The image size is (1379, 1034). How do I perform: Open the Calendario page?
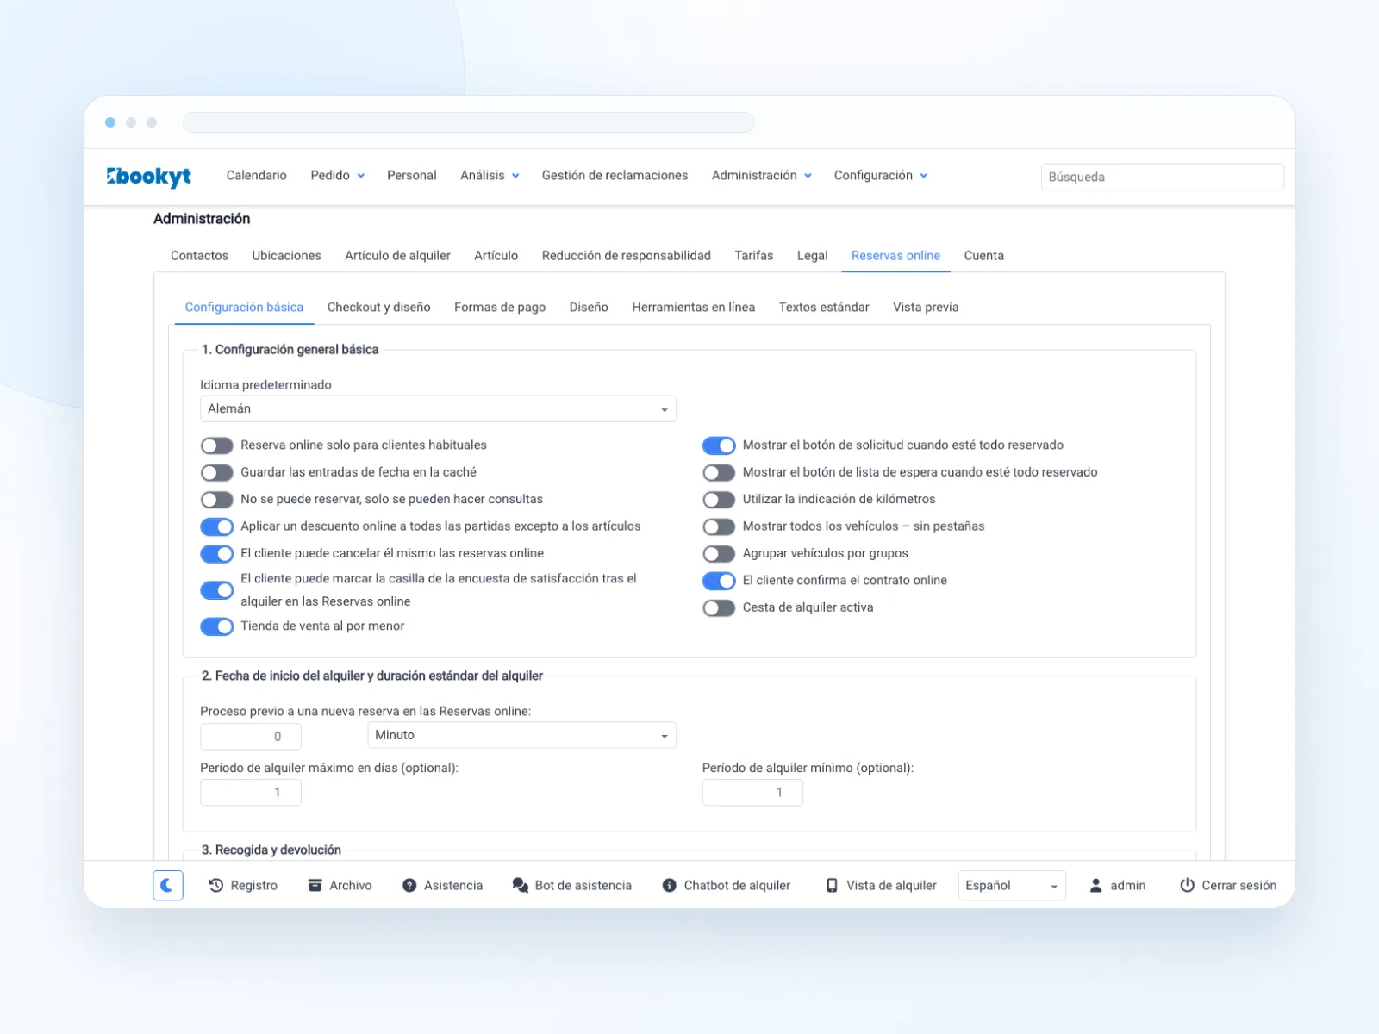[256, 175]
